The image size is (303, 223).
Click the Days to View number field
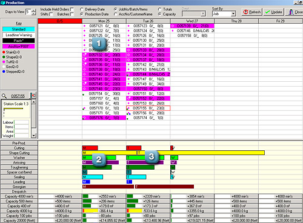click(28, 12)
